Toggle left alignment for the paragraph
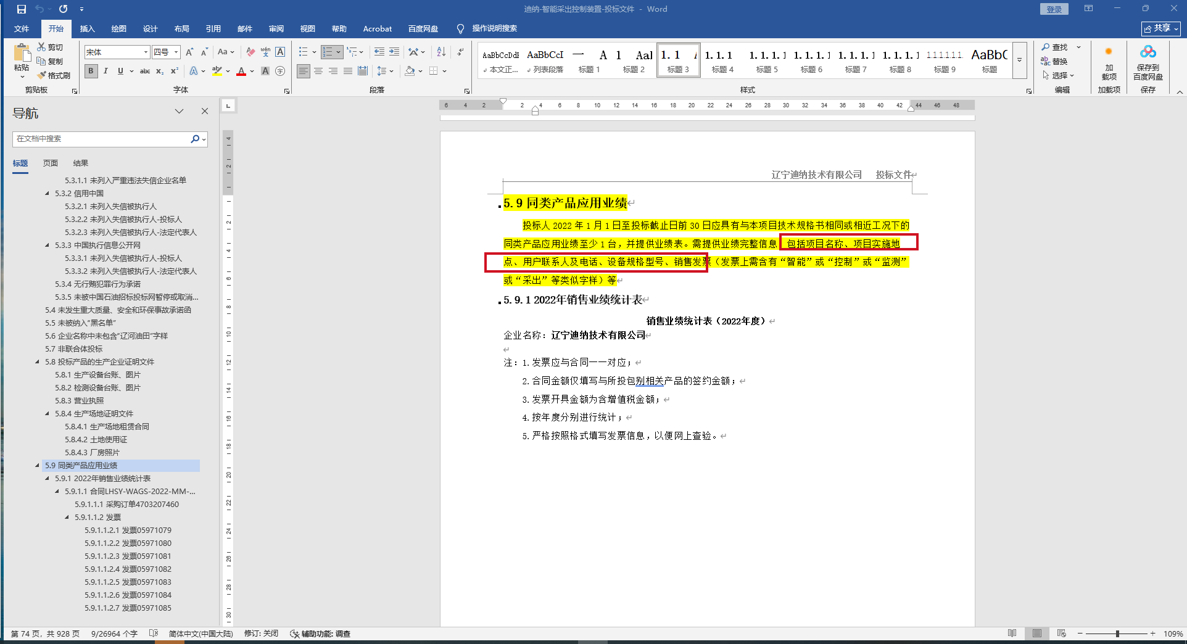Screen dimensions: 1187x644 coord(304,71)
